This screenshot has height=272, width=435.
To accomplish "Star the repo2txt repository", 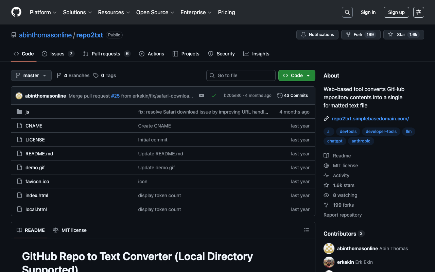I will coord(403,35).
